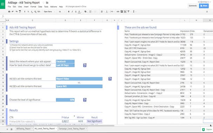The width and height of the screenshot is (213, 133).
Task: Click the help icon beside significance level
Action: 85,100
